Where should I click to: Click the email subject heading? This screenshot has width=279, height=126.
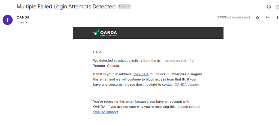click(66, 7)
